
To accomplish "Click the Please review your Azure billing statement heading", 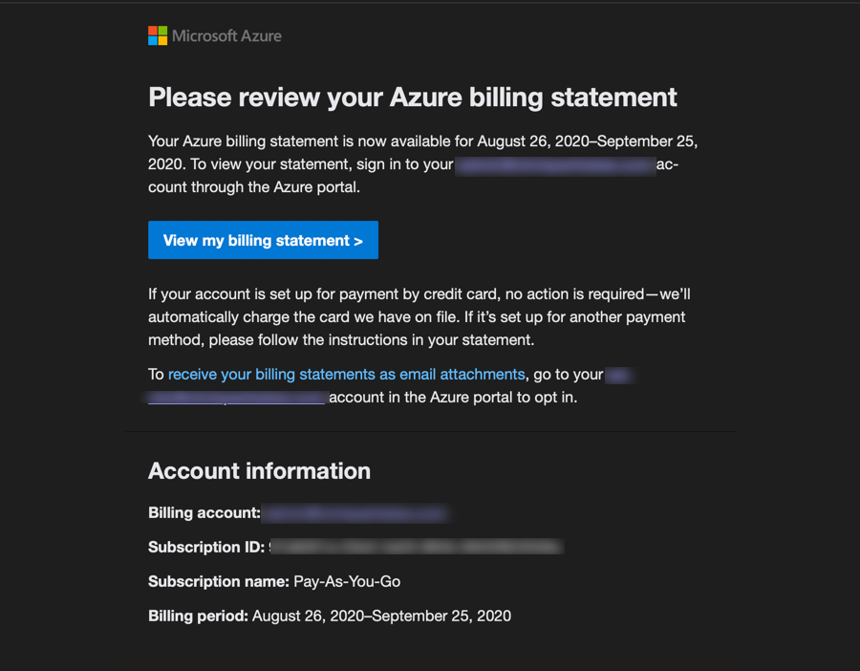I will tap(413, 97).
